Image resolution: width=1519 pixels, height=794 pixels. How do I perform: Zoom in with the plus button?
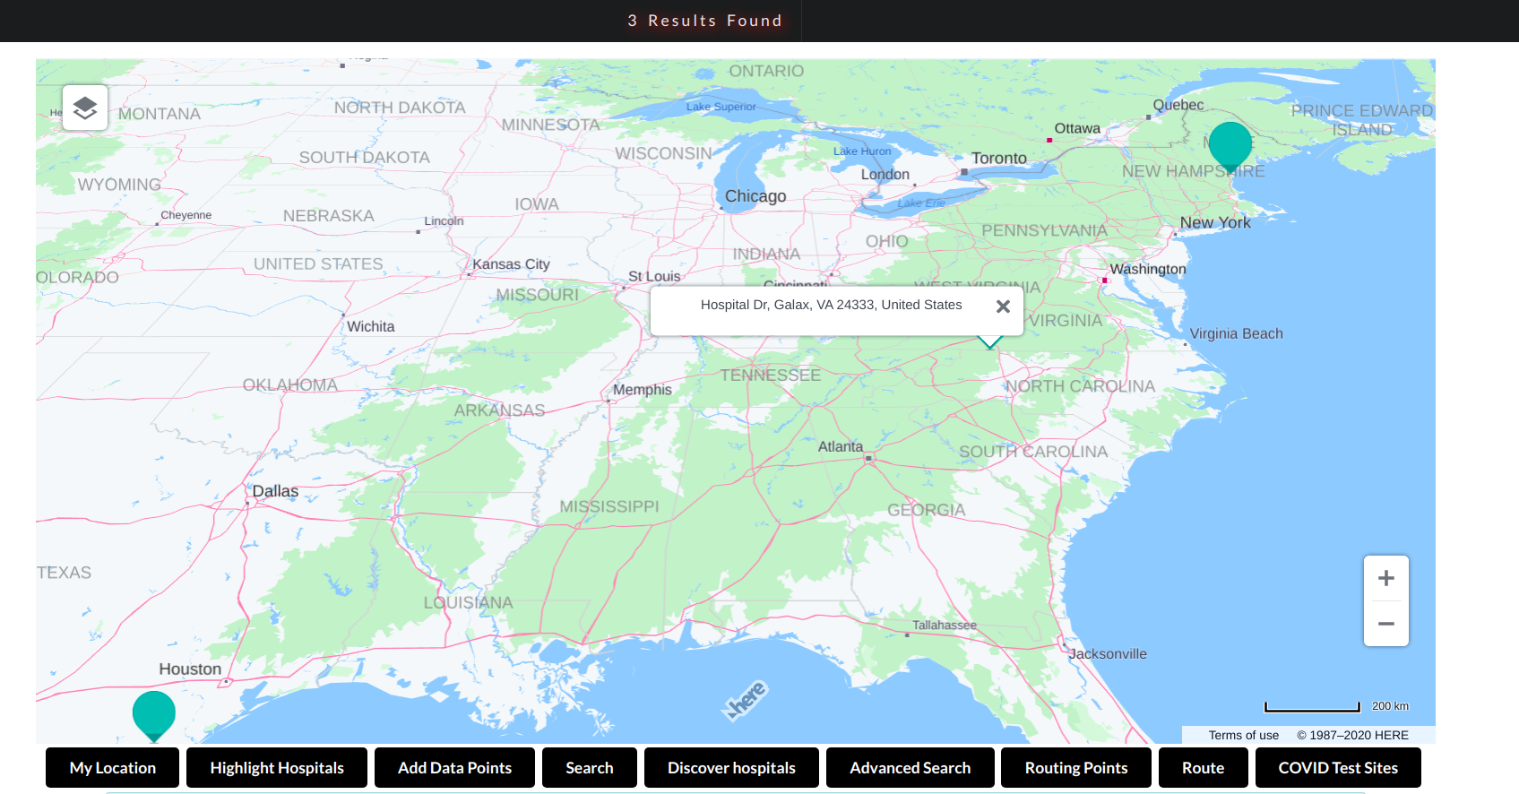click(1386, 578)
